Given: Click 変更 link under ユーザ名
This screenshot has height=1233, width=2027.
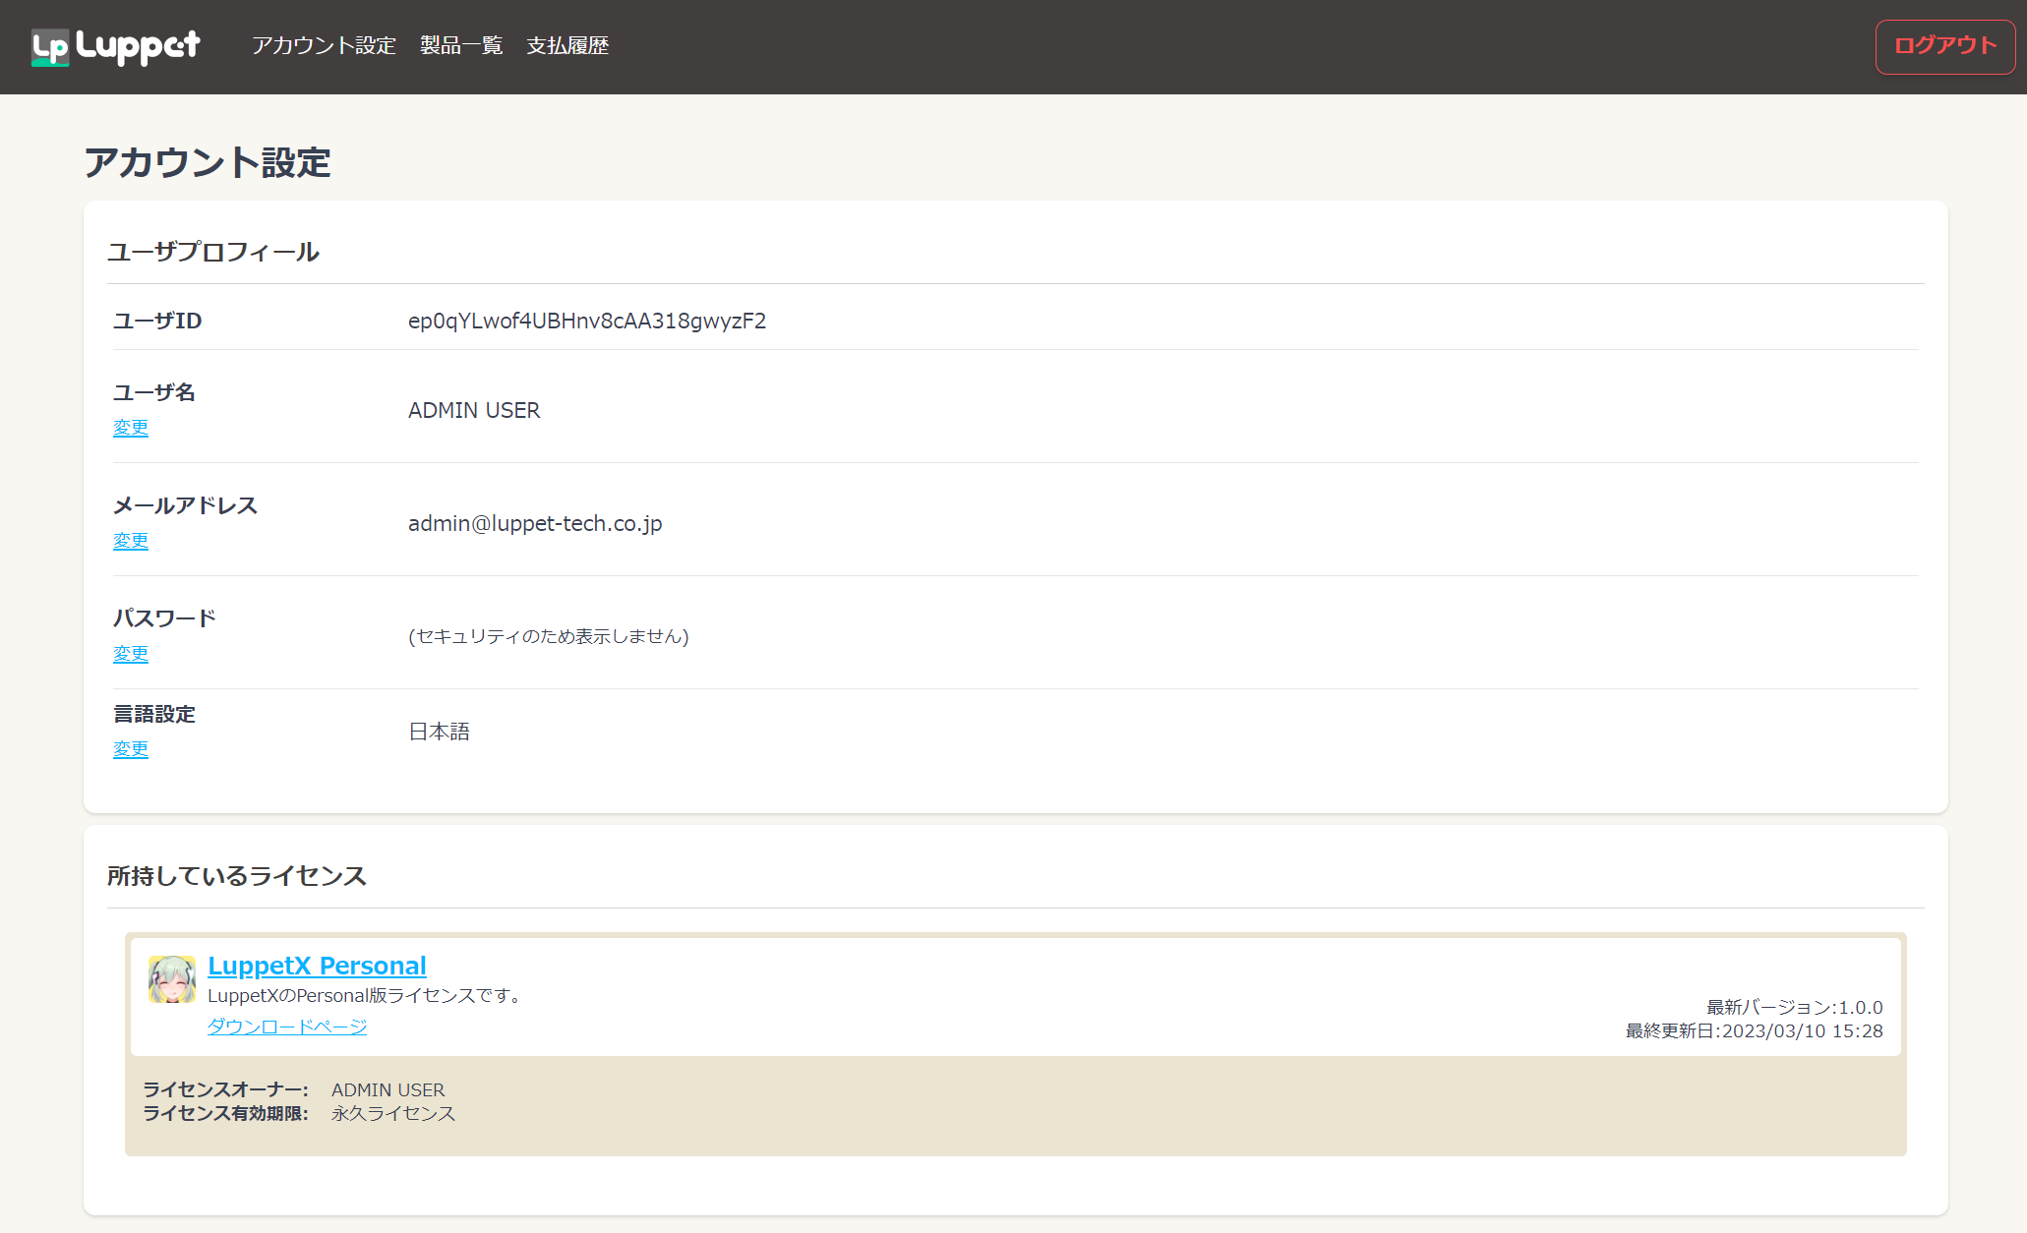Looking at the screenshot, I should tap(131, 428).
